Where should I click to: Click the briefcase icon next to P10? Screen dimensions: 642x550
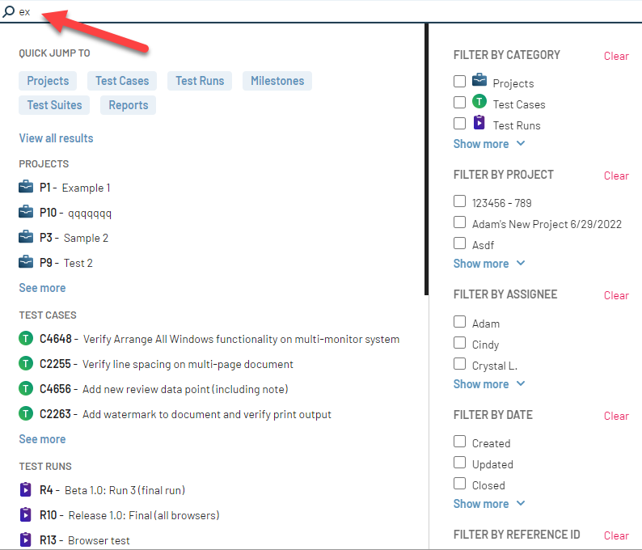pos(26,212)
